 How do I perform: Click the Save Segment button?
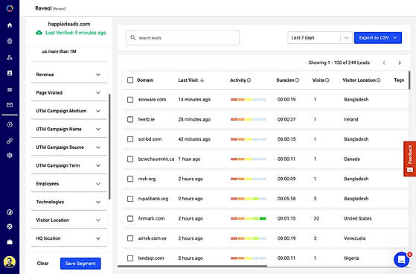[80, 264]
